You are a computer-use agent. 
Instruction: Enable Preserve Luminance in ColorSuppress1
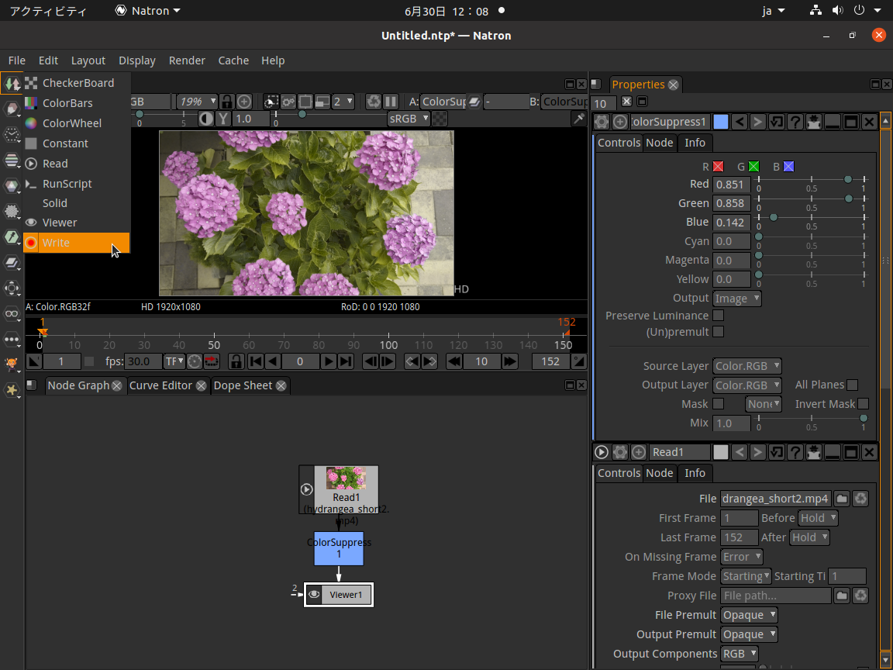coord(719,315)
